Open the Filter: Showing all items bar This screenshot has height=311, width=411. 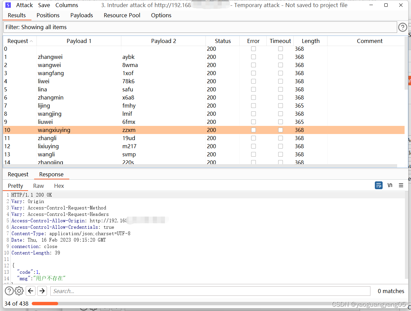199,27
